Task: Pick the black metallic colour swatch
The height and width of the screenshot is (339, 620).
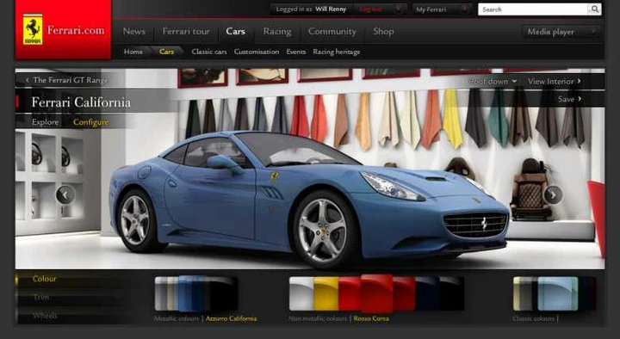Action: (223, 293)
